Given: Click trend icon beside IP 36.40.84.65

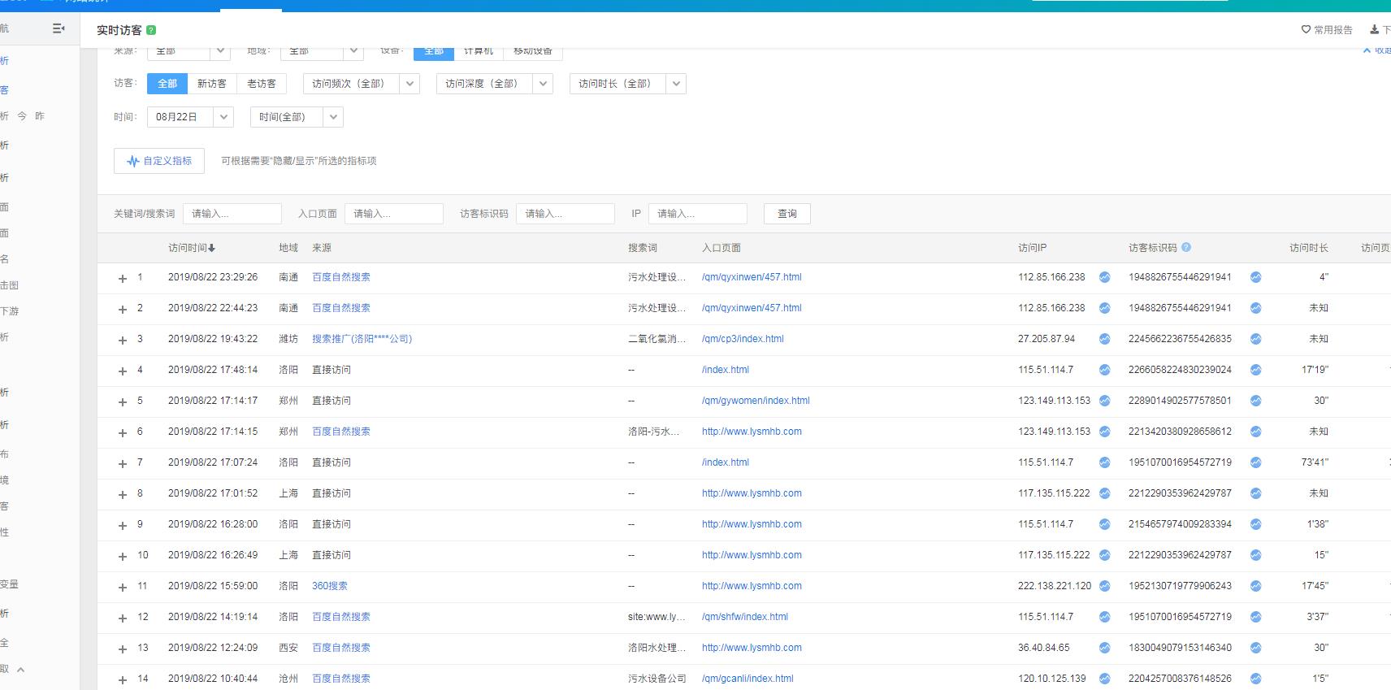Looking at the screenshot, I should (x=1104, y=648).
